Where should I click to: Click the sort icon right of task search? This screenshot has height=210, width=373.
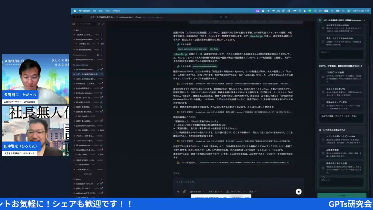[98, 24]
